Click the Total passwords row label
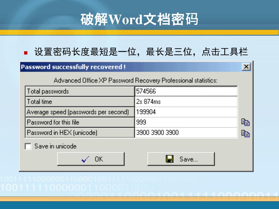 coord(80,91)
